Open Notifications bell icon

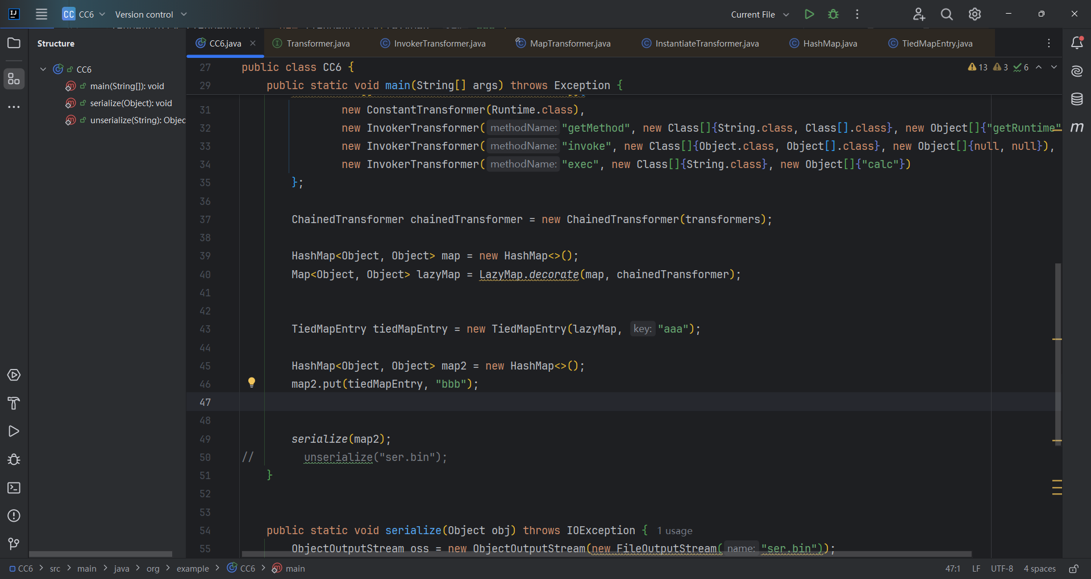coord(1077,43)
